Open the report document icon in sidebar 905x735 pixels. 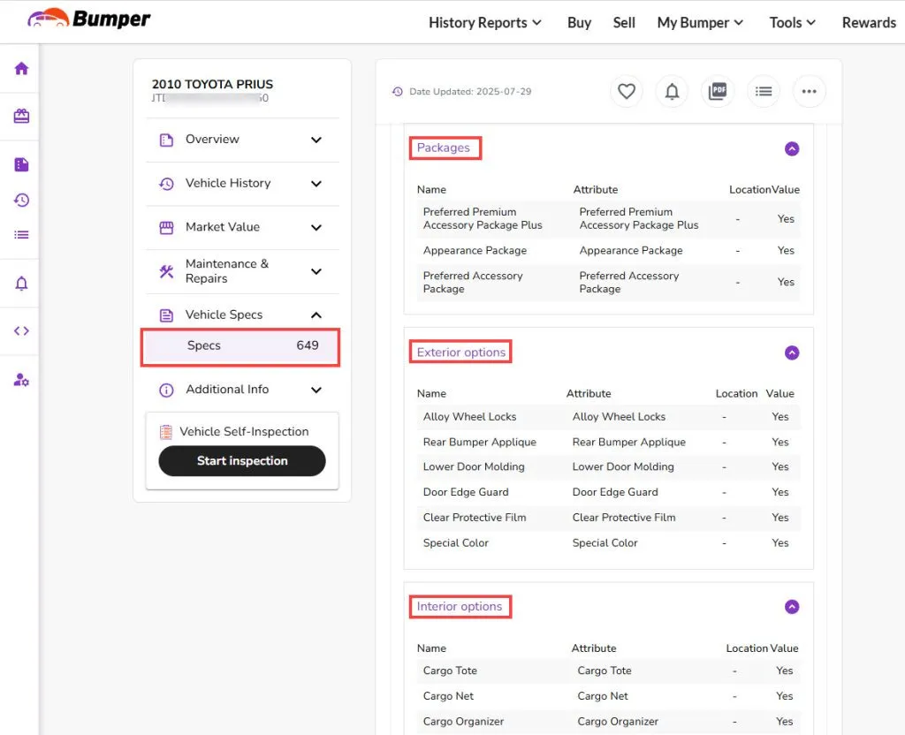coord(21,164)
